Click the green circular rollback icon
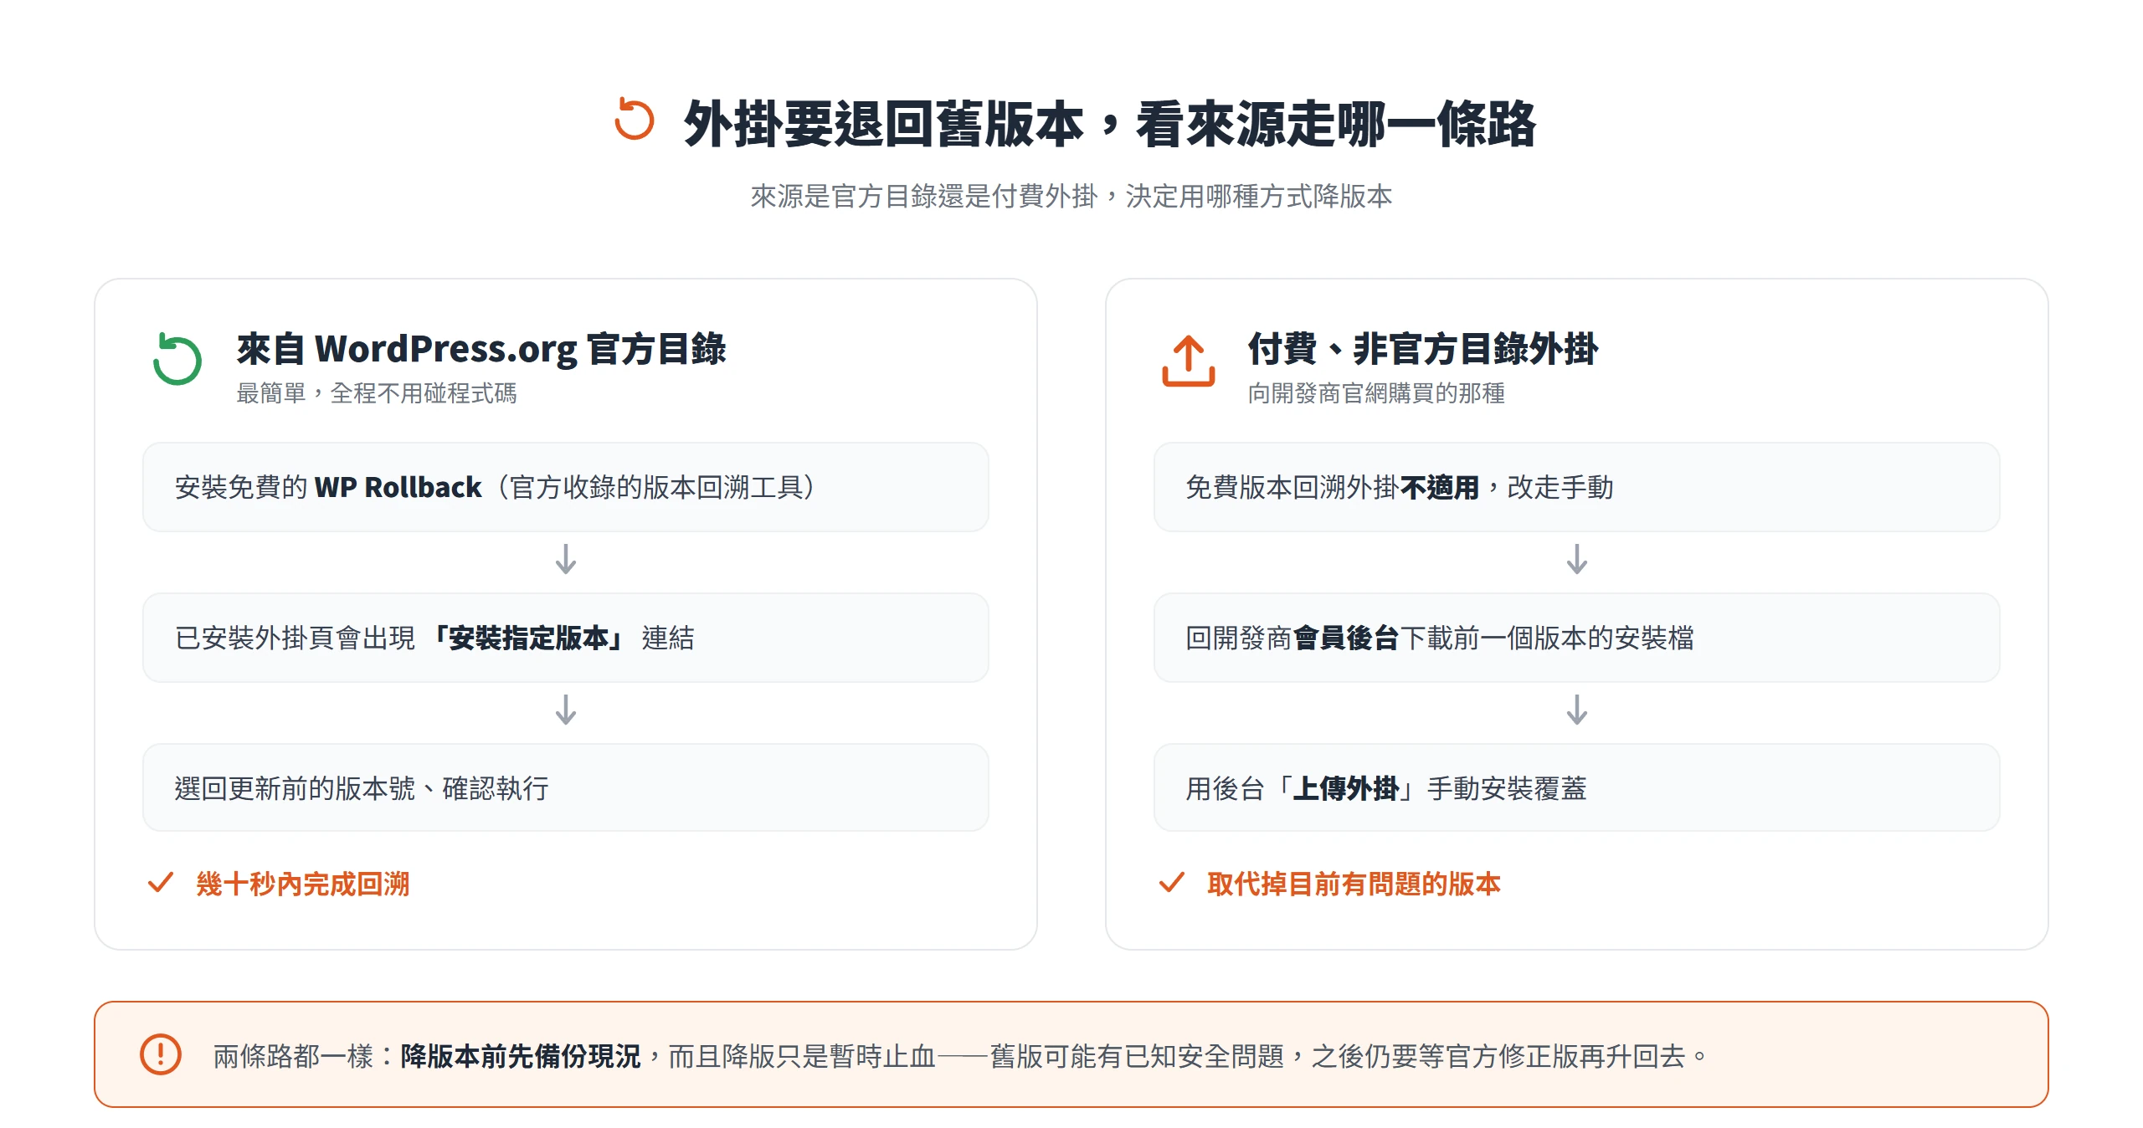2143x1128 pixels. [177, 360]
